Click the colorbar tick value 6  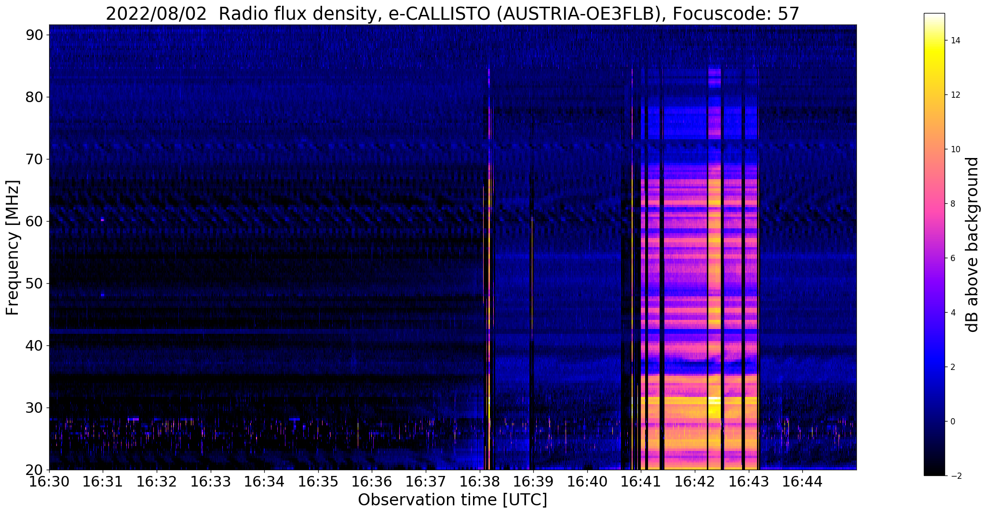952,258
